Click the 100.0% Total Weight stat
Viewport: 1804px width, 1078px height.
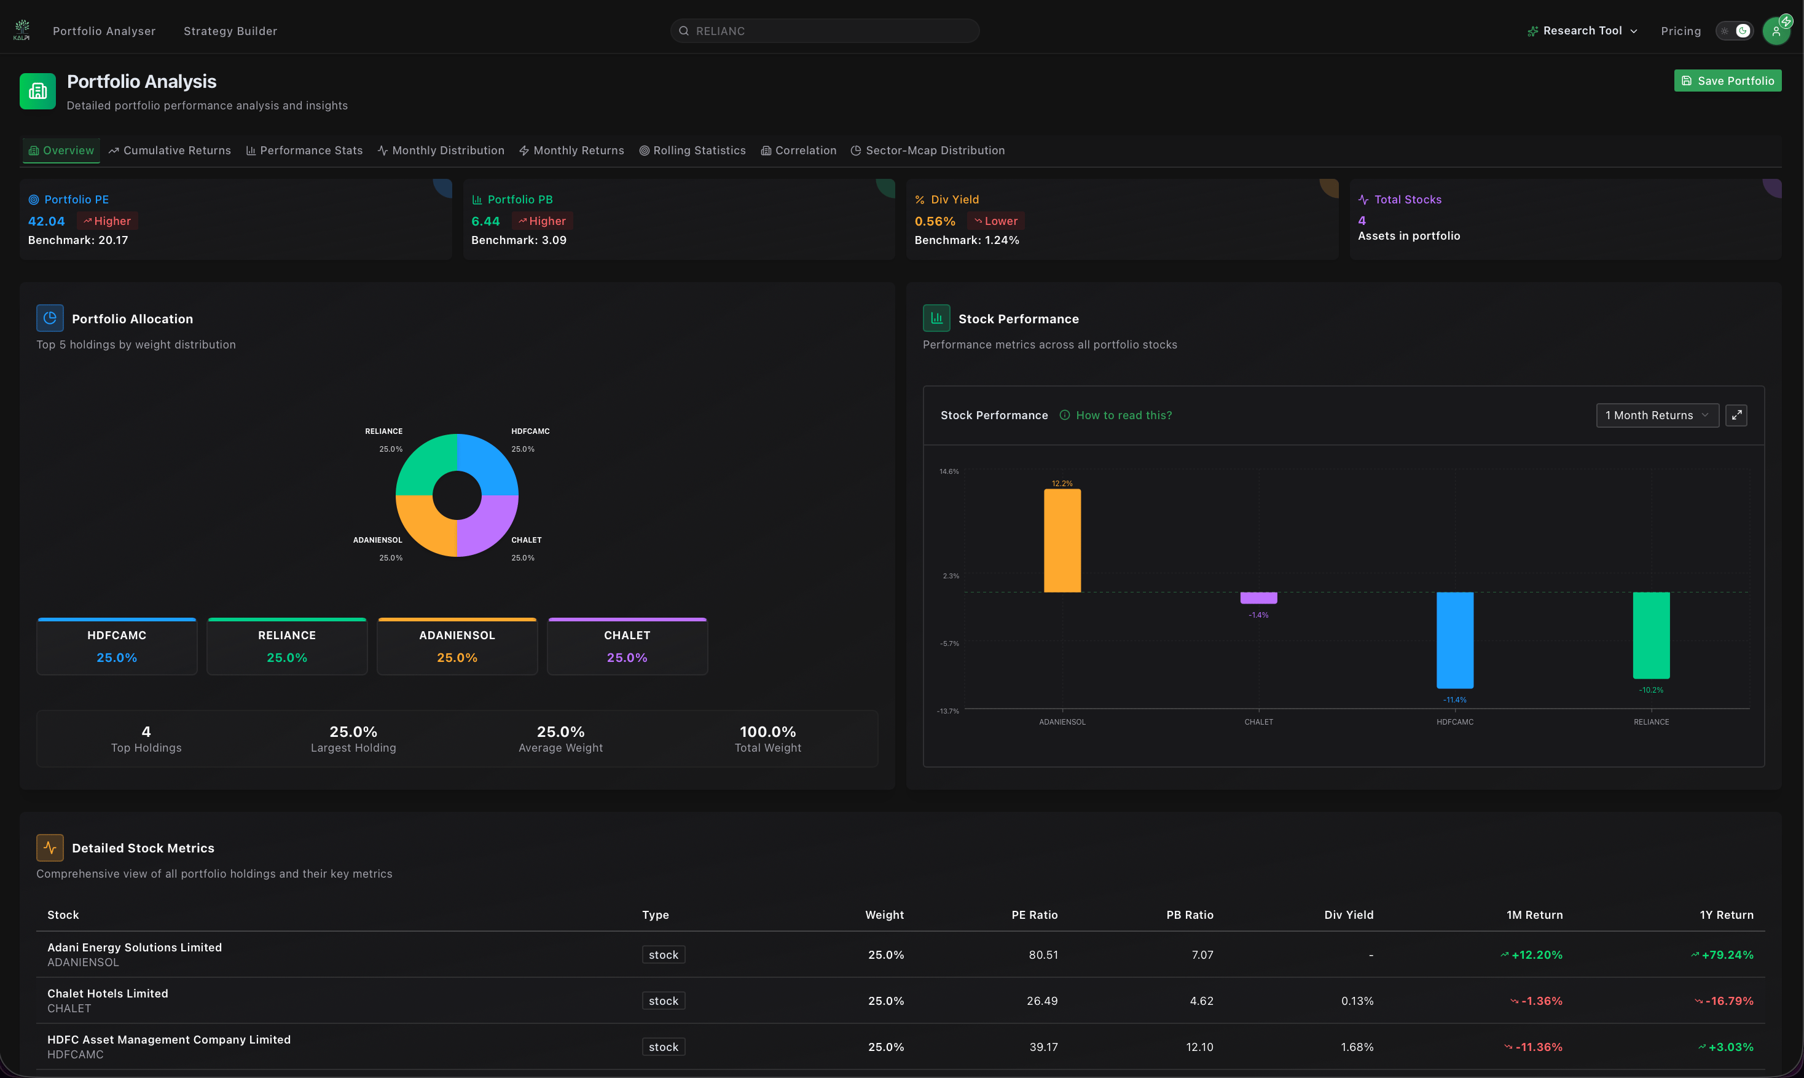pyautogui.click(x=767, y=738)
